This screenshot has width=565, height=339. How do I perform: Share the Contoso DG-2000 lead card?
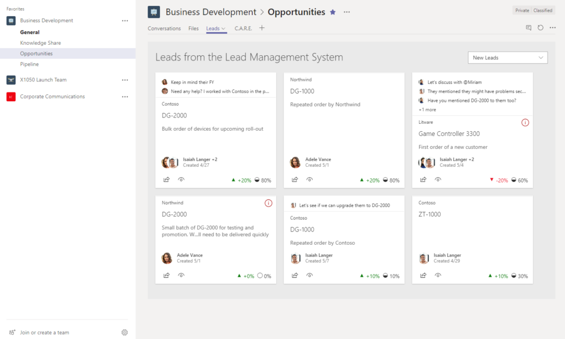pos(166,180)
